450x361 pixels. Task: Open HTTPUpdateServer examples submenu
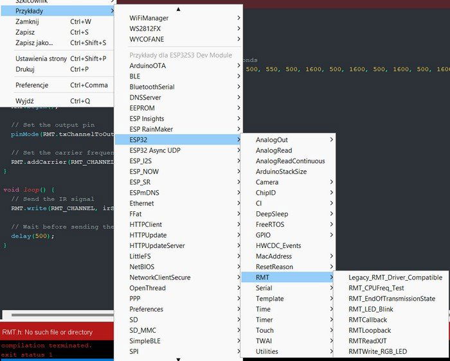click(178, 246)
